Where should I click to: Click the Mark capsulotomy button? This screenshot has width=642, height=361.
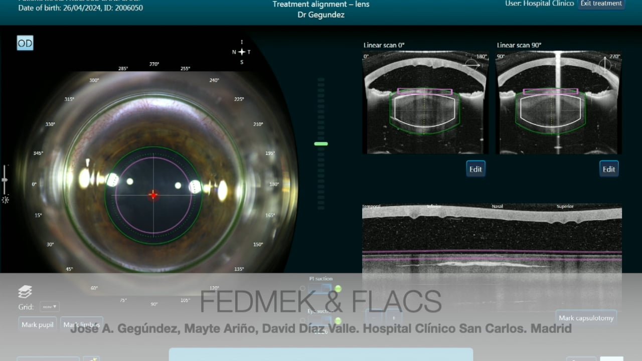[586, 318]
